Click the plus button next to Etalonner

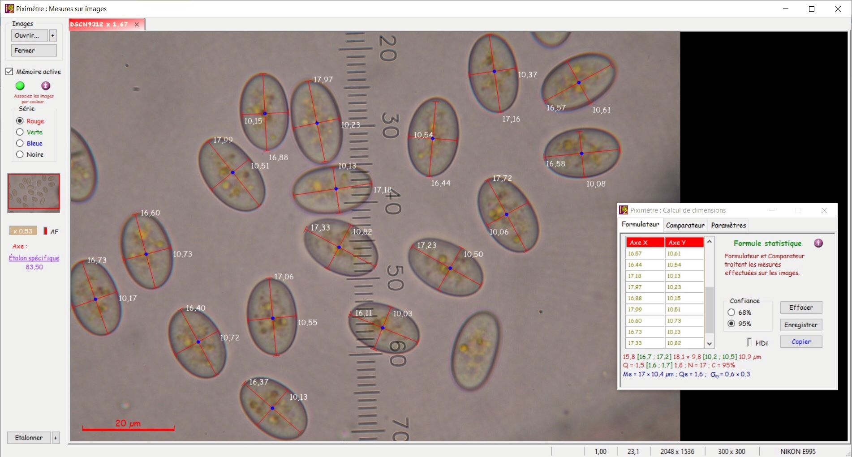56,438
